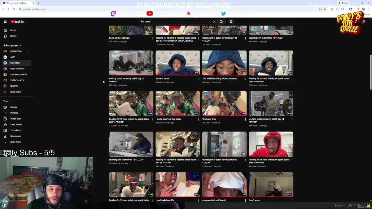Open the Chrome profile avatar
Screen dimensions: 372x209
click(364, 9)
